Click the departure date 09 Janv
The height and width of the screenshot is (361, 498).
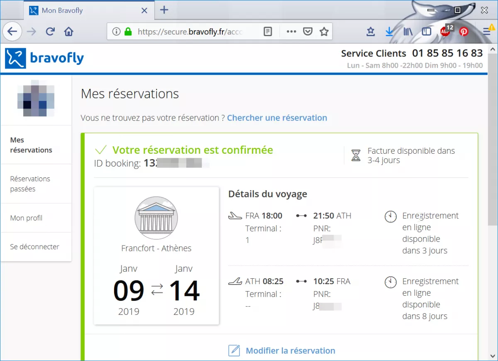(129, 290)
